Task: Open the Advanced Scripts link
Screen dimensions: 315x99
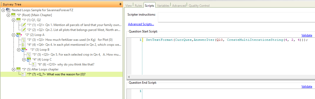Action: 141,24
